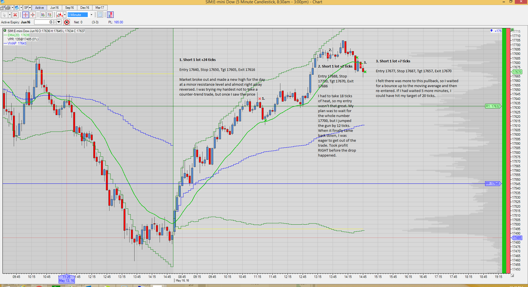This screenshot has width=528, height=287.
Task: Expand the chart window icon dropdown
Action: 21,8
